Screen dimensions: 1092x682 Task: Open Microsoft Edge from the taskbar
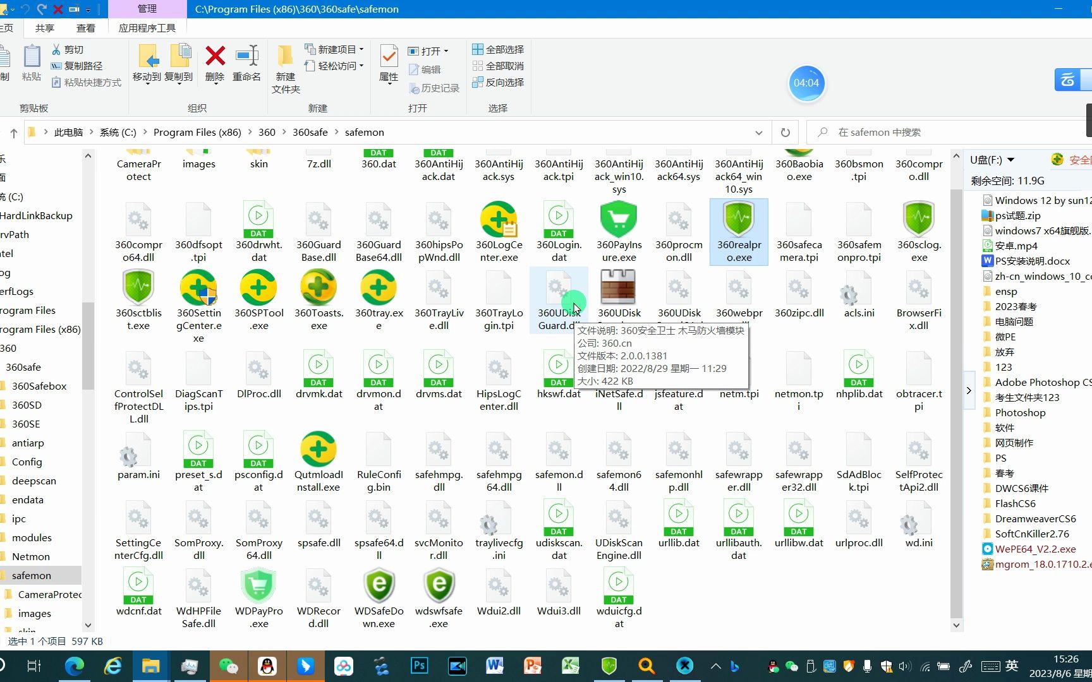click(75, 666)
